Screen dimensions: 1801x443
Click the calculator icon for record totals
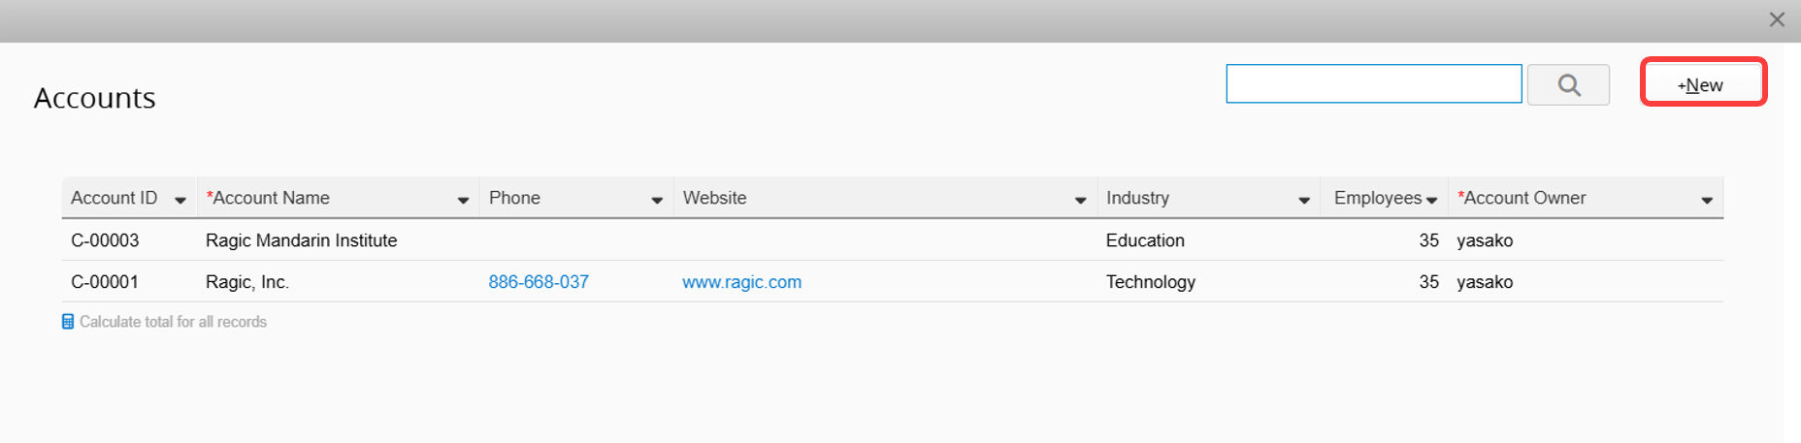tap(68, 322)
